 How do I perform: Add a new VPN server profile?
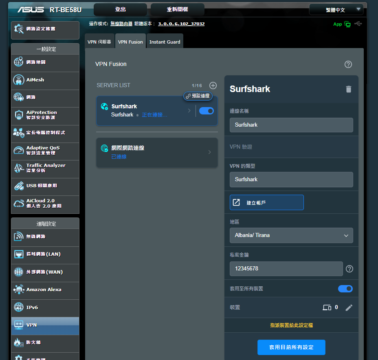click(x=213, y=85)
